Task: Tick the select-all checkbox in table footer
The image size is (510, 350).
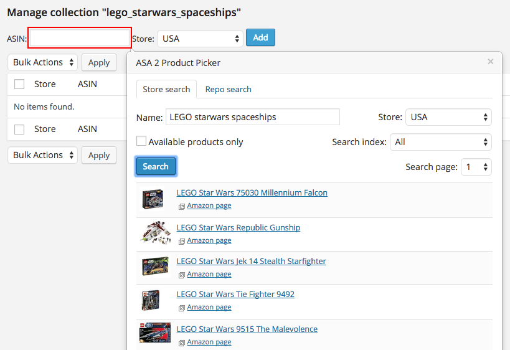Action: (x=19, y=130)
